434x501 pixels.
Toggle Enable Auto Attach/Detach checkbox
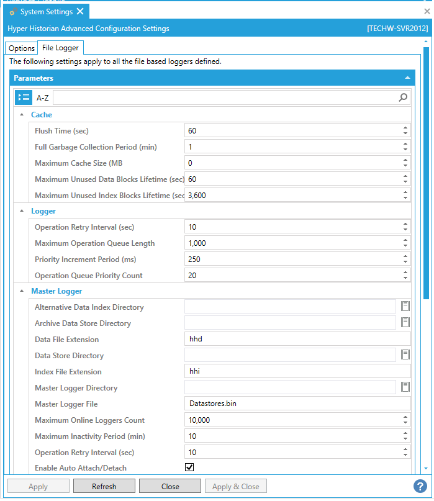point(190,467)
